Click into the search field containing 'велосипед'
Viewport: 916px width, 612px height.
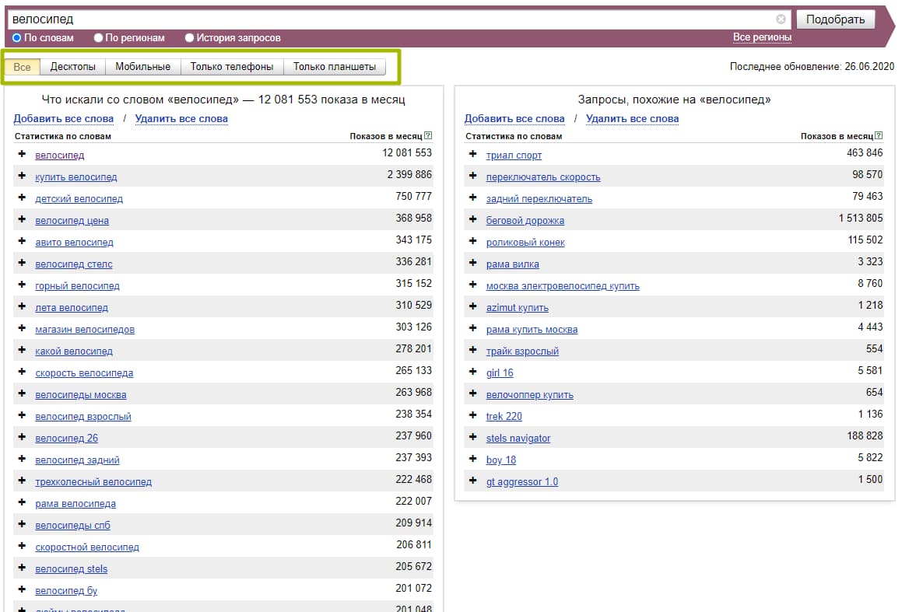click(x=389, y=19)
